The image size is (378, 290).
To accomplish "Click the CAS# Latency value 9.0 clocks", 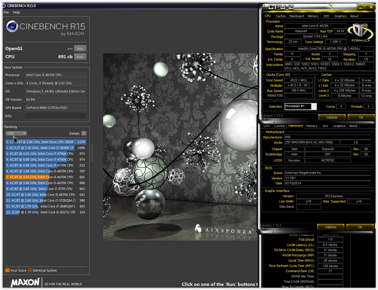I will point(330,245).
